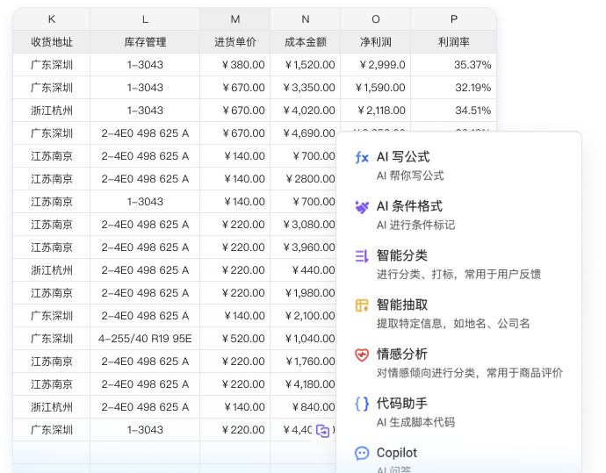Select column L header
This screenshot has width=606, height=473.
pyautogui.click(x=145, y=19)
